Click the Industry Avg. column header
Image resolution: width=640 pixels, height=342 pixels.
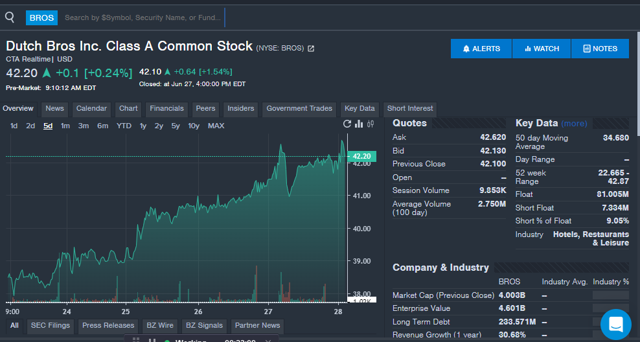564,282
